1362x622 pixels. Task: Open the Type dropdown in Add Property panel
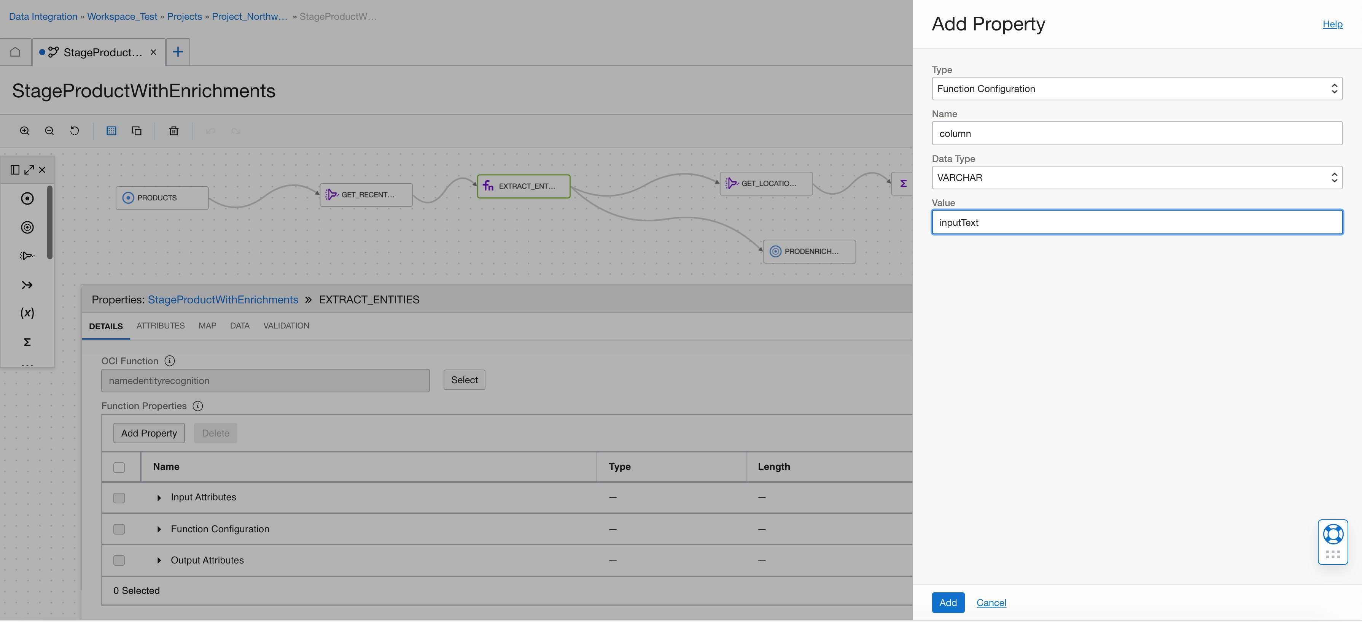(x=1335, y=89)
